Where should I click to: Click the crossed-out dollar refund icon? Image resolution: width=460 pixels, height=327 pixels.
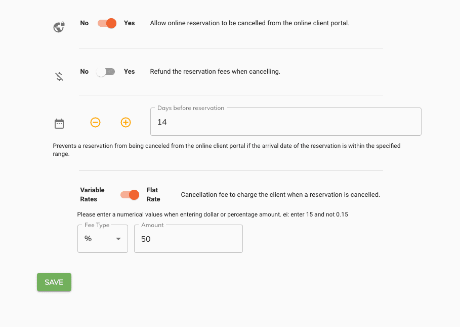coord(59,76)
